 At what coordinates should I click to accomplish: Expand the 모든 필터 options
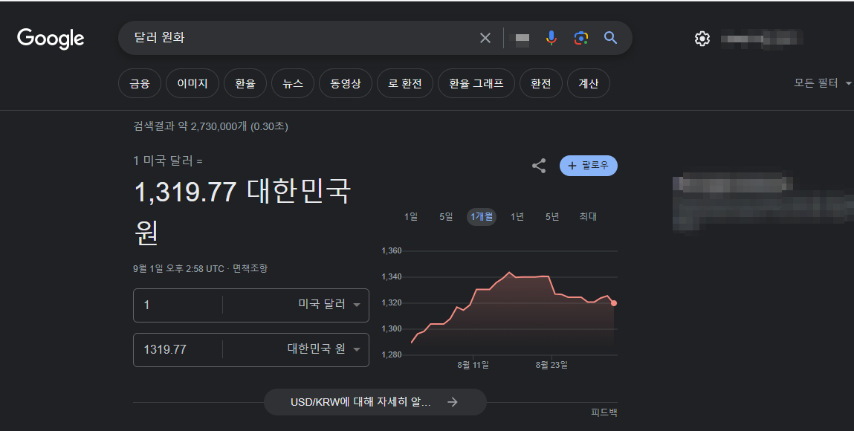click(x=820, y=83)
